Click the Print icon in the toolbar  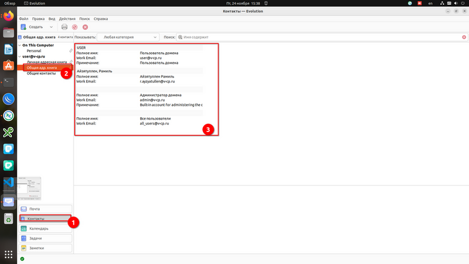[64, 27]
